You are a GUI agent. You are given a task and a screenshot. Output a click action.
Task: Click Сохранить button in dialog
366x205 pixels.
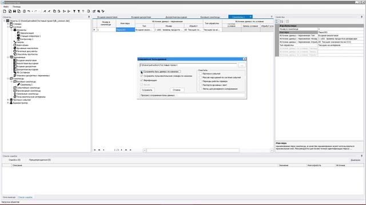147,90
